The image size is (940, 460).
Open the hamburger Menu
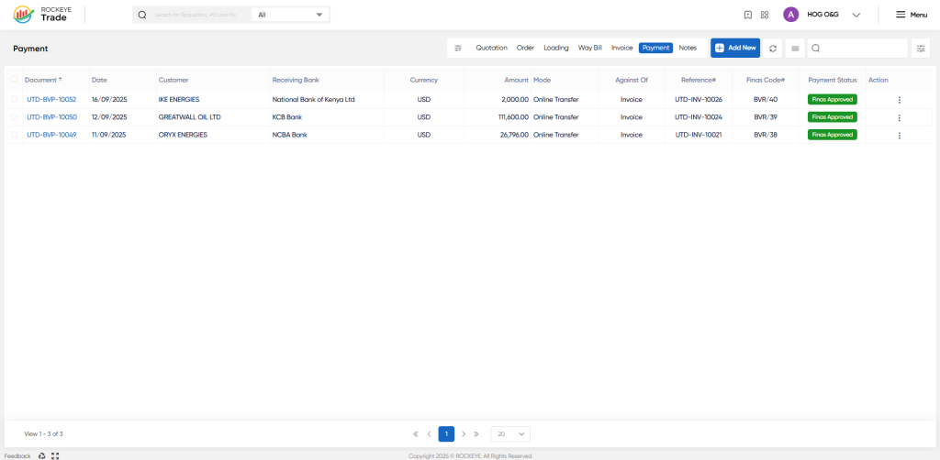click(x=912, y=15)
